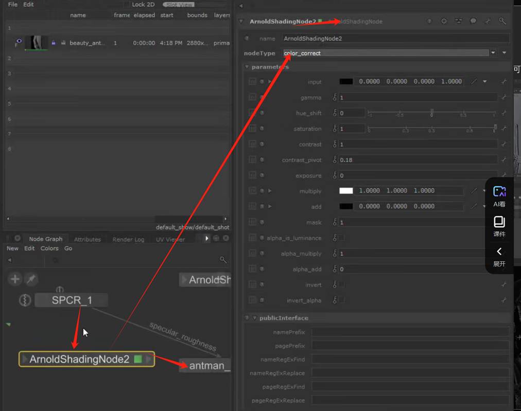Click the Node Graph search magnifier icon
521x411 pixels.
point(223,260)
